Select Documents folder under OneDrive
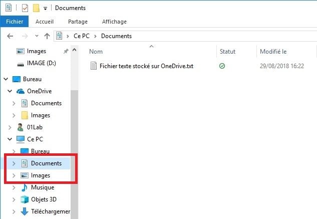This screenshot has height=219, width=317. pos(46,103)
